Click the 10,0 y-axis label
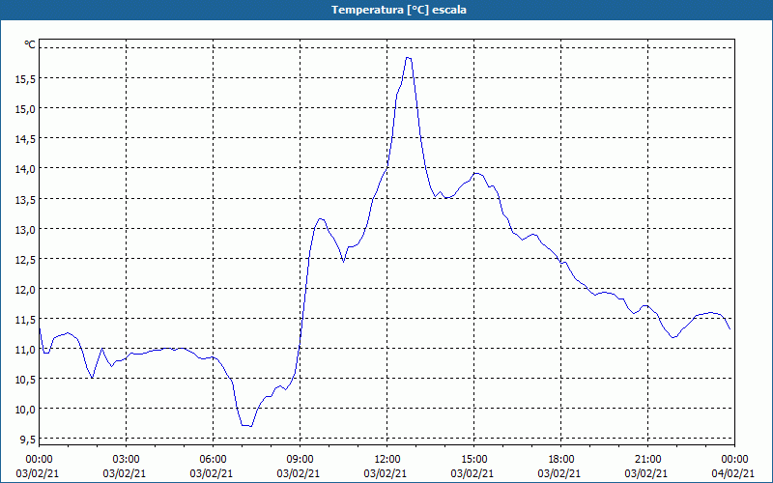The width and height of the screenshot is (773, 483). coord(25,410)
